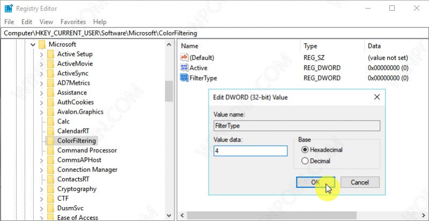Image resolution: width=429 pixels, height=221 pixels.
Task: Click the Cryptography folder icon
Action: (x=50, y=189)
